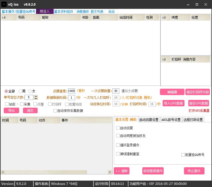Click the 清空打招呼内容 button
The width and height of the screenshot is (212, 187).
point(197,92)
